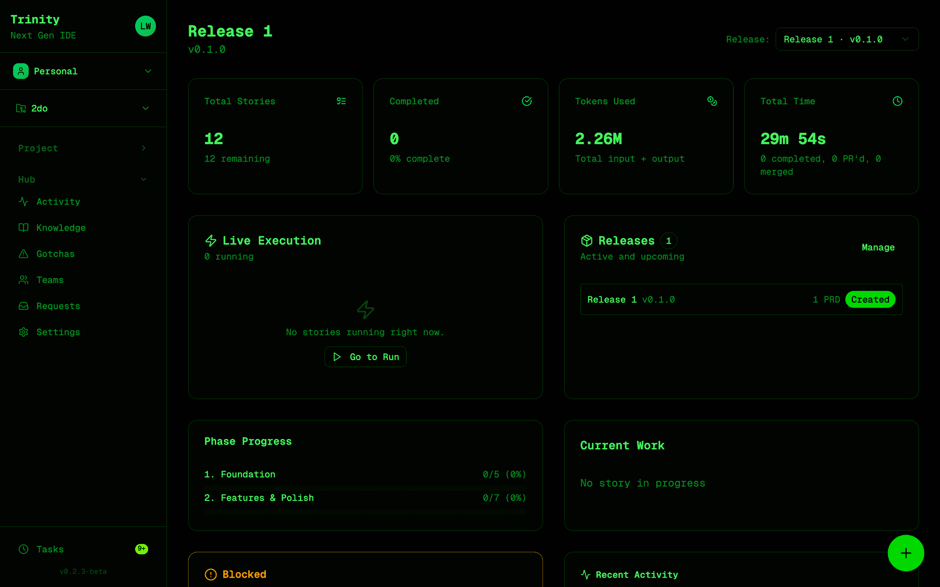Open Tasks at the sidebar bottom
The width and height of the screenshot is (940, 587).
click(x=83, y=549)
